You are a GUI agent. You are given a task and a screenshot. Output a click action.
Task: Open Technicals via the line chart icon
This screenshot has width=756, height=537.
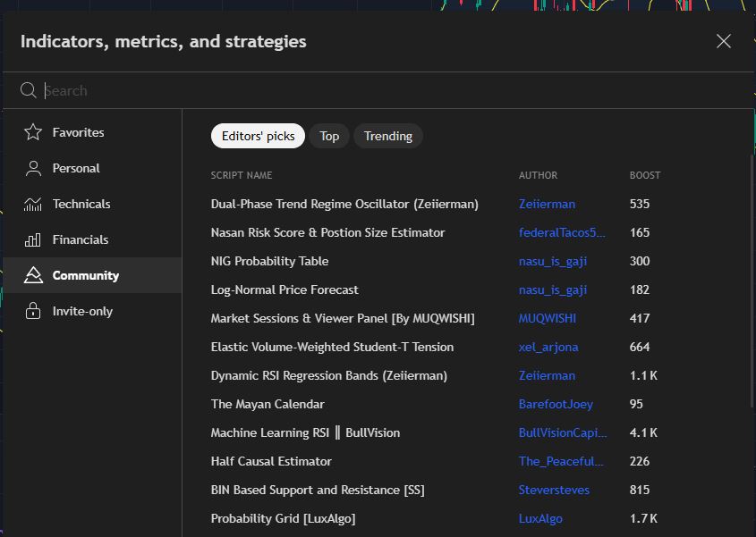point(33,203)
